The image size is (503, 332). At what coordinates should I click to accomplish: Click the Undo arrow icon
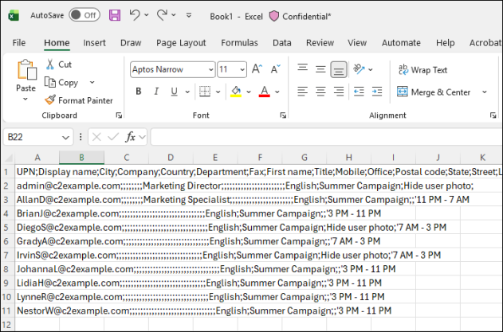click(135, 15)
